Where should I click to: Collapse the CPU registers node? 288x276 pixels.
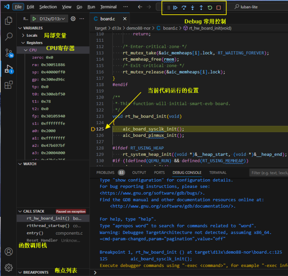pos(26,50)
